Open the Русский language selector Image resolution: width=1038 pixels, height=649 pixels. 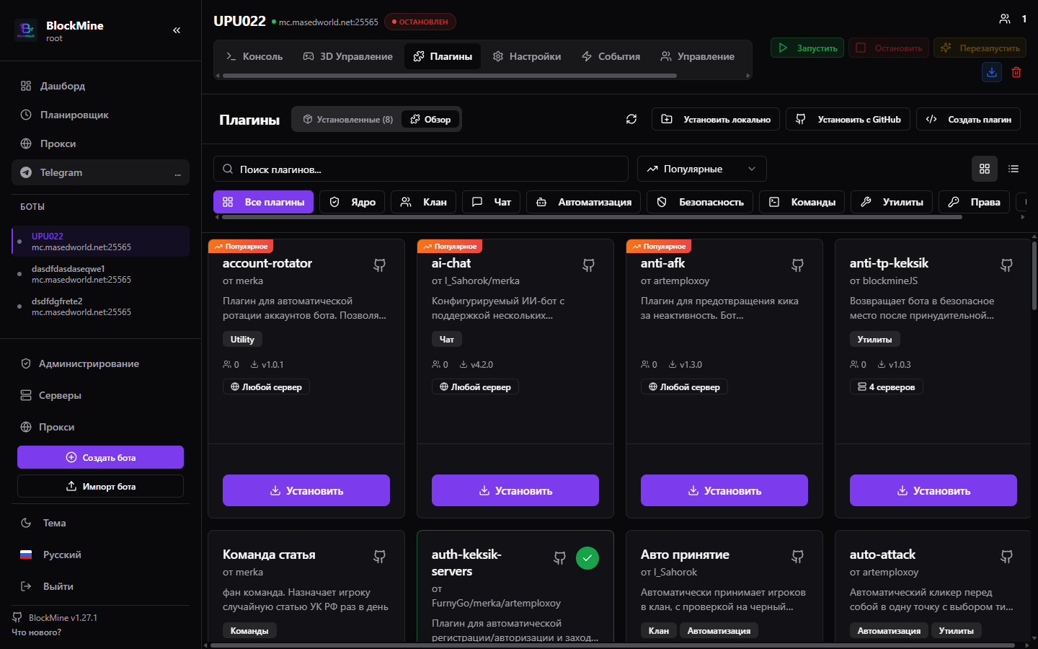(100, 555)
